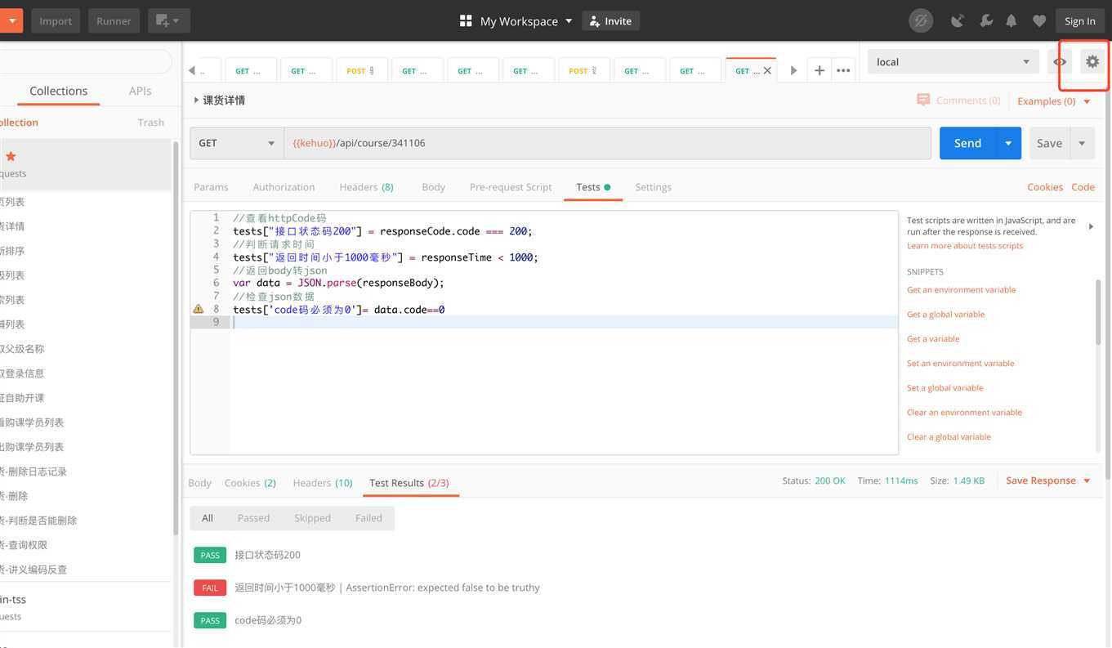This screenshot has height=648, width=1112.
Task: Open the notifications bell
Action: pos(1012,20)
